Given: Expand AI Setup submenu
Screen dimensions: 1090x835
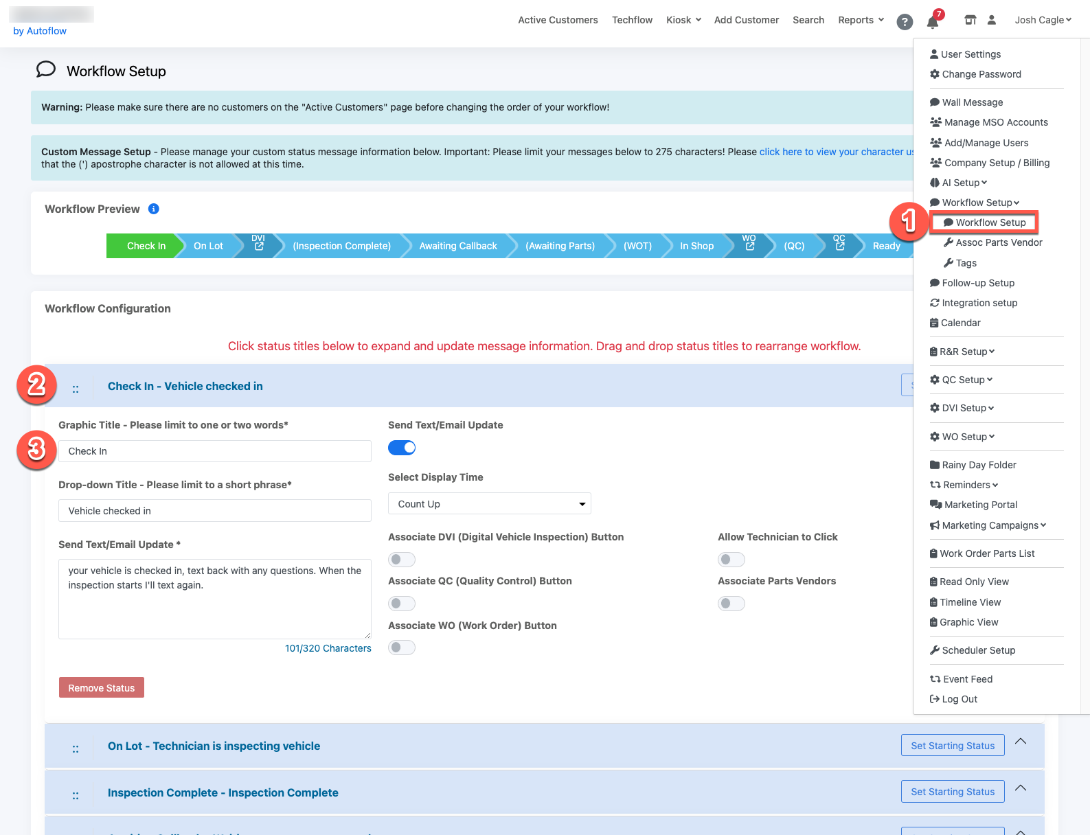Looking at the screenshot, I should coord(958,183).
